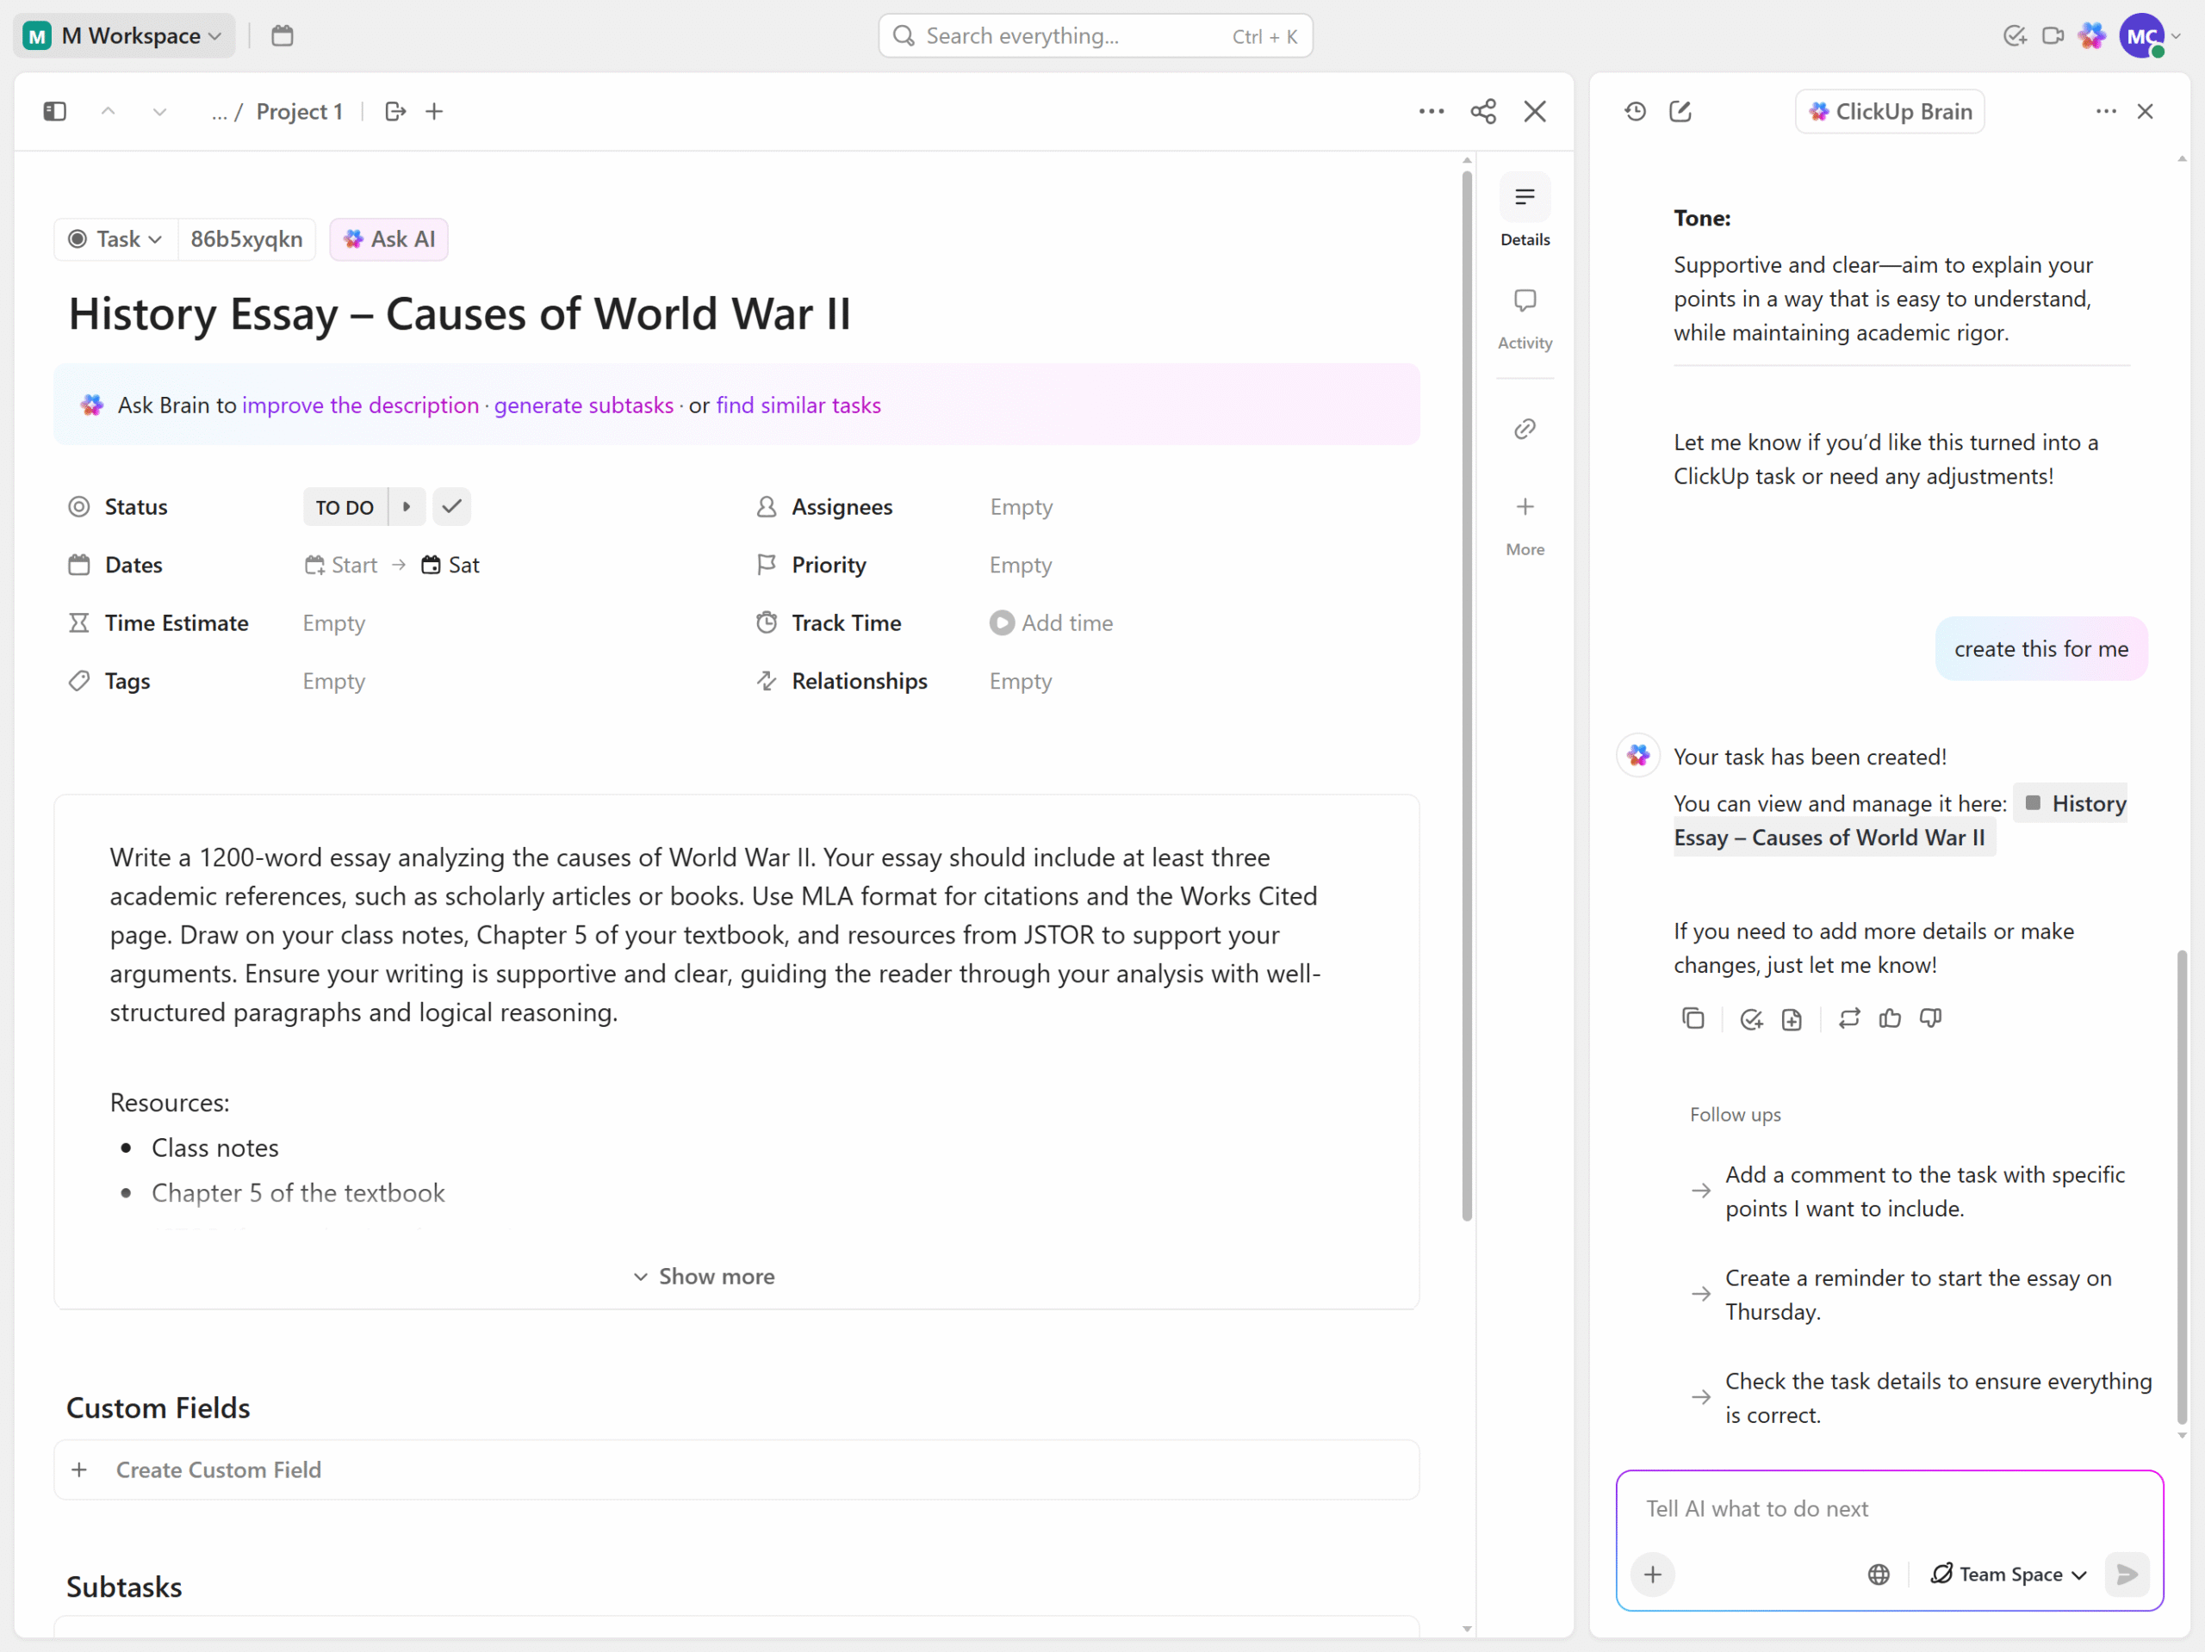Image resolution: width=2205 pixels, height=1652 pixels.
Task: Open the Details tab in sidebar
Action: click(x=1525, y=211)
